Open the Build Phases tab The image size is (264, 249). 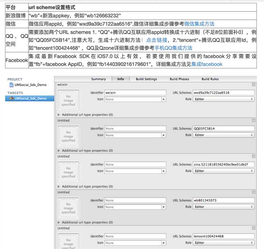coord(179,79)
